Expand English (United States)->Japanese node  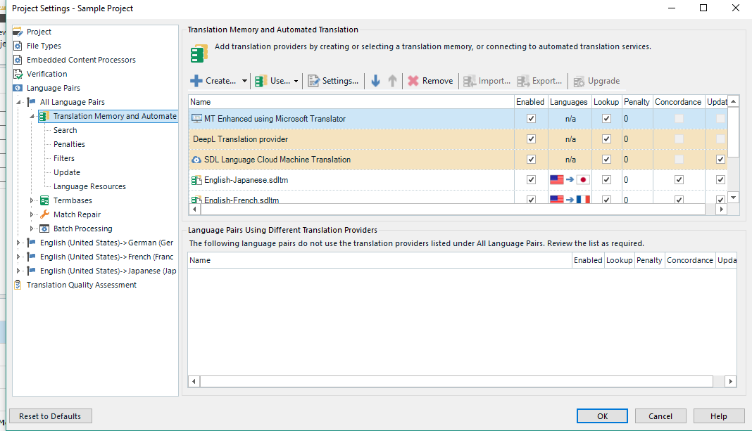click(x=18, y=271)
